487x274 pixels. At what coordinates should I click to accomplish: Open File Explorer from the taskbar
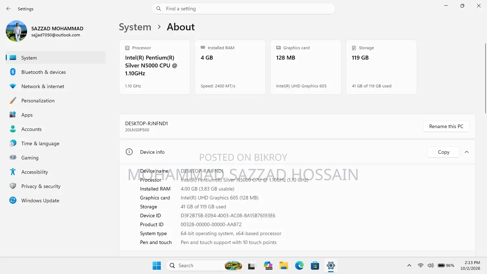tap(284, 265)
